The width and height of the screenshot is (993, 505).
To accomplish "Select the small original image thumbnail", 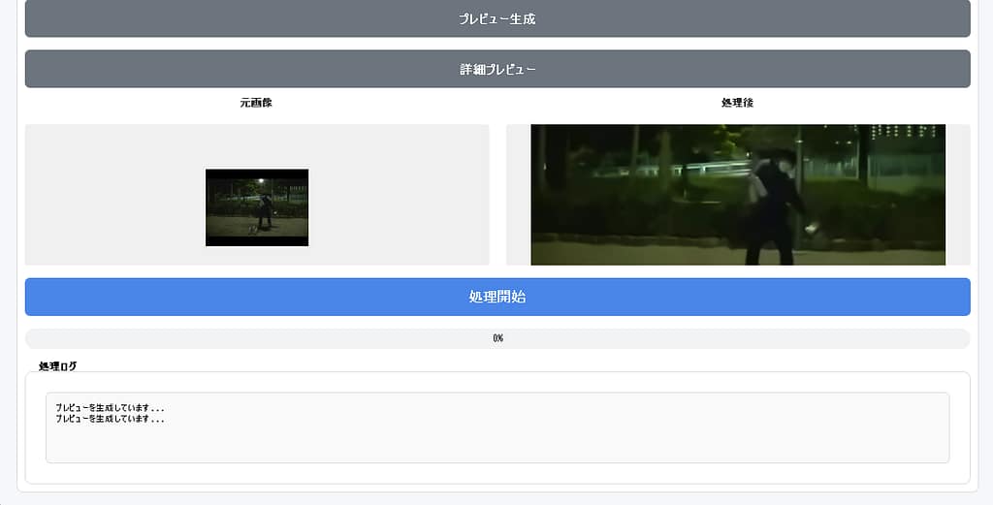I will [x=257, y=207].
